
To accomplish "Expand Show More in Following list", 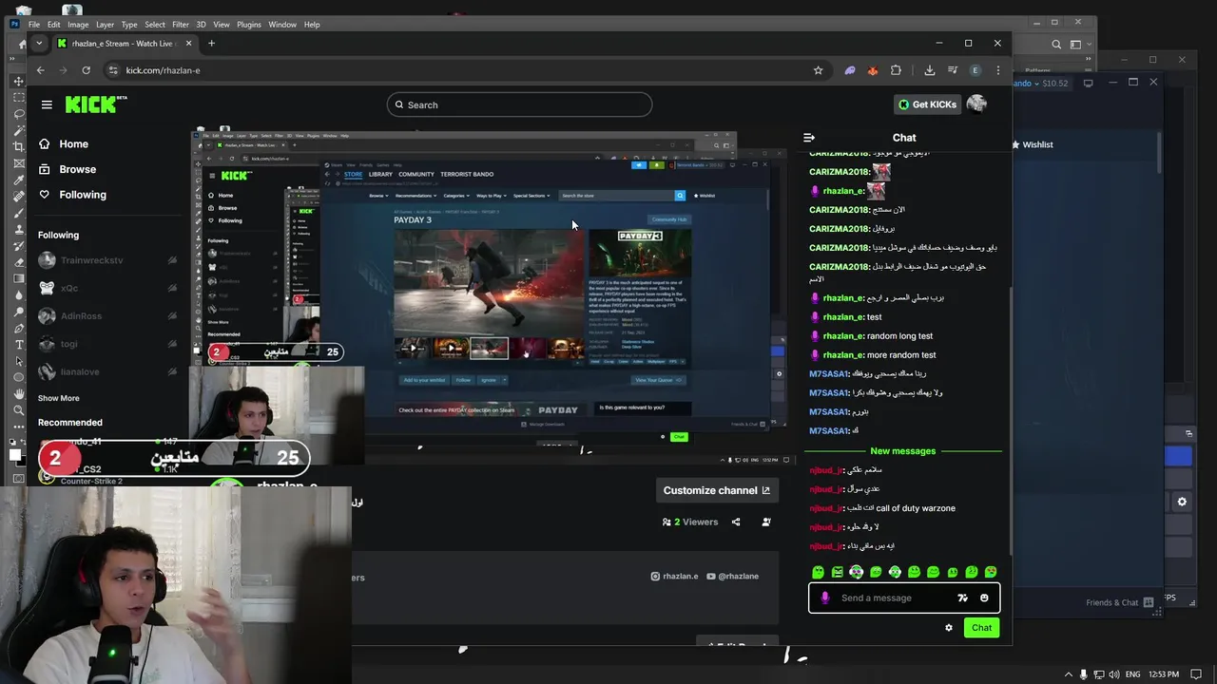I will [59, 398].
